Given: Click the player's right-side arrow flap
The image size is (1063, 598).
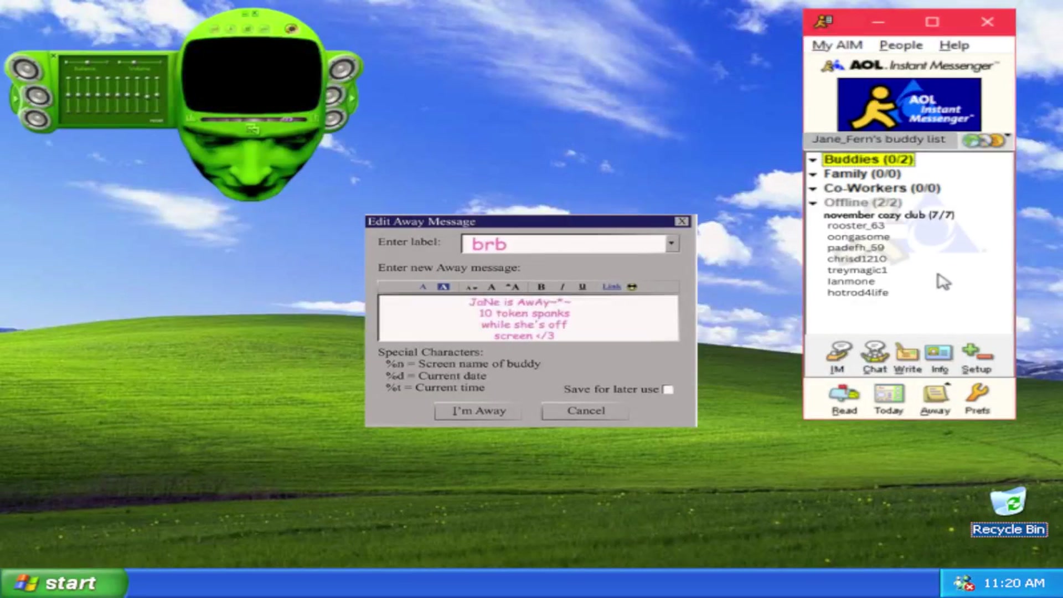Looking at the screenshot, I should click(352, 99).
